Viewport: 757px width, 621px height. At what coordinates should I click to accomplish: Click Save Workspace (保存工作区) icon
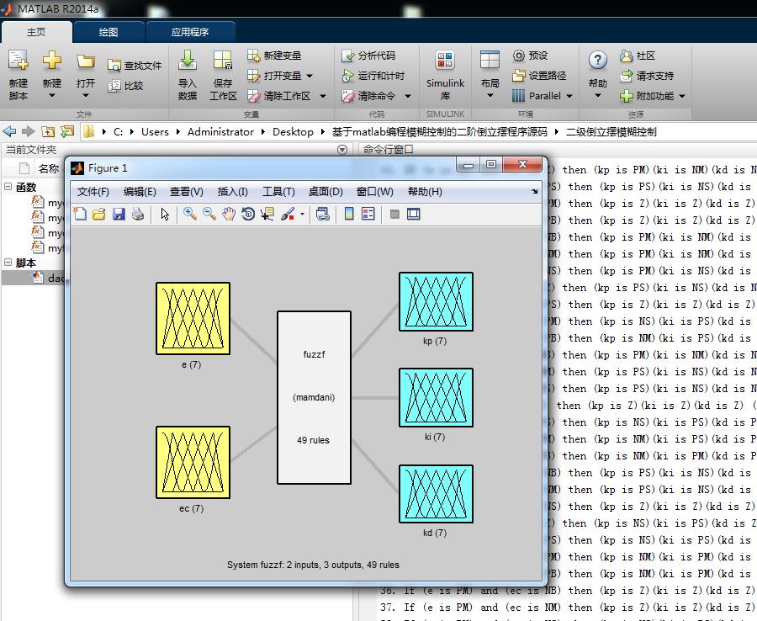tap(223, 61)
